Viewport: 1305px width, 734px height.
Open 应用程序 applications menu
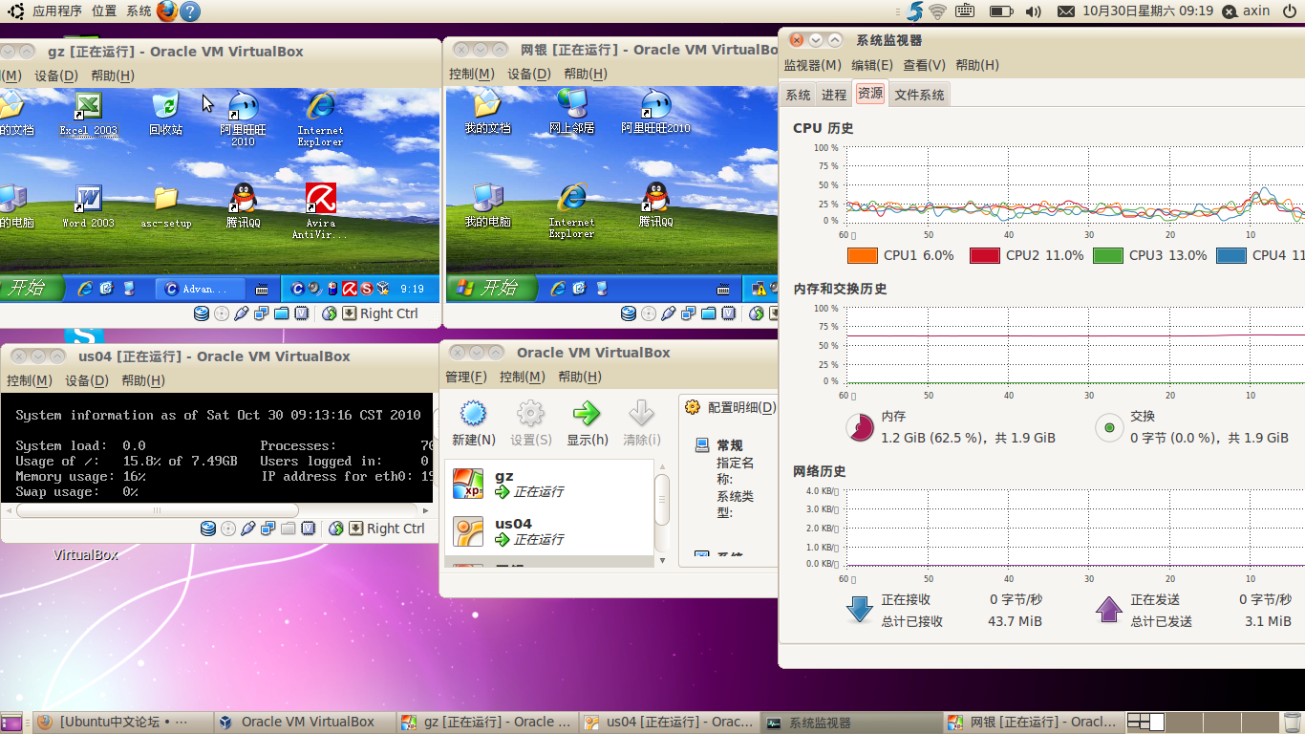(x=56, y=11)
